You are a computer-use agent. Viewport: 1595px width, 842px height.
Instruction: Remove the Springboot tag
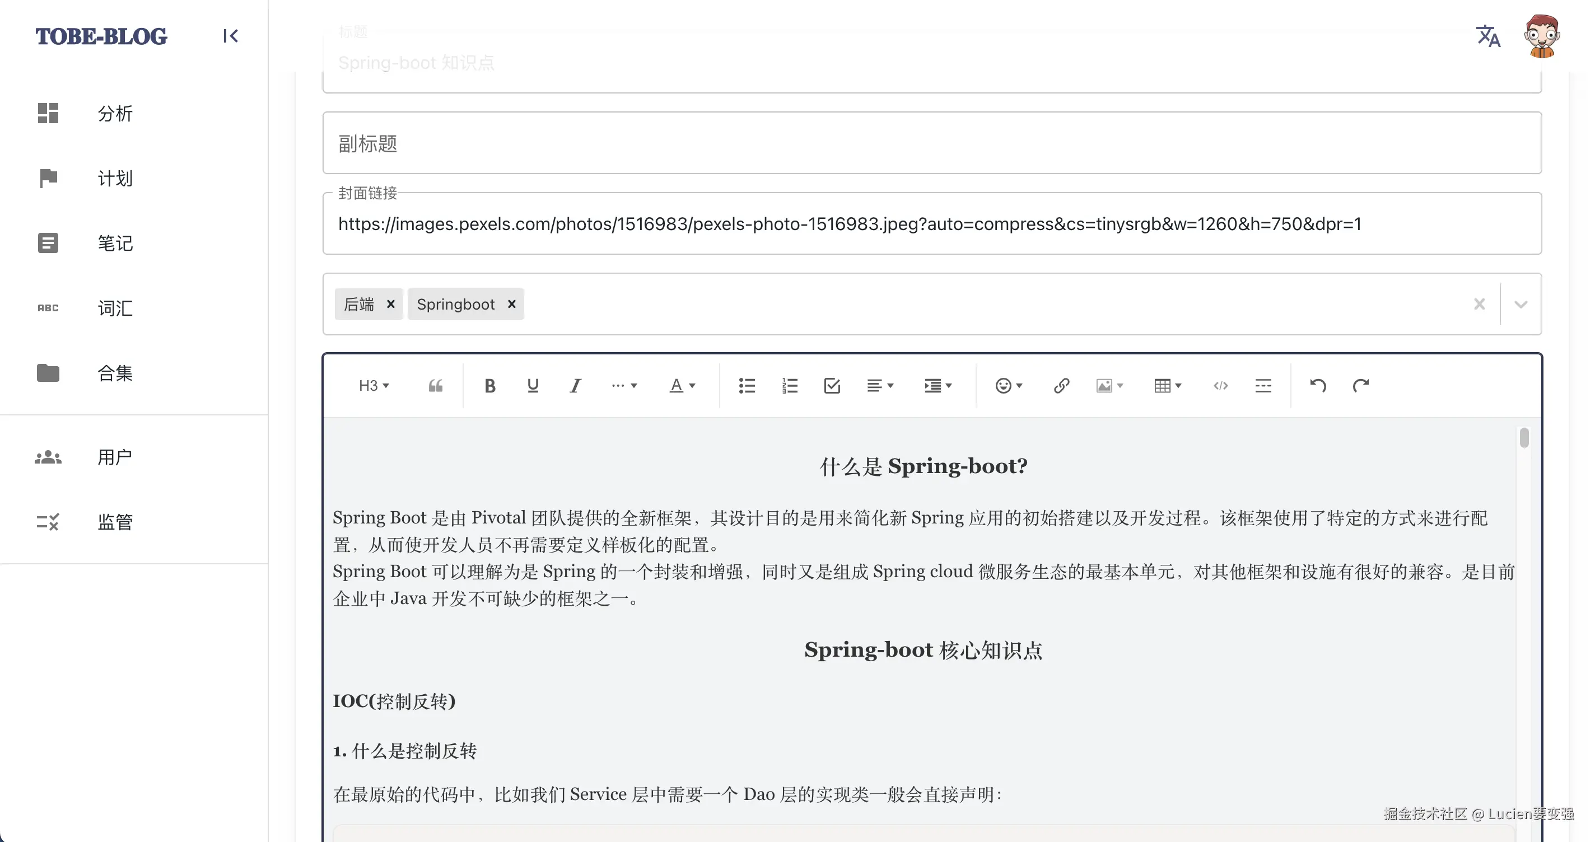click(x=511, y=304)
